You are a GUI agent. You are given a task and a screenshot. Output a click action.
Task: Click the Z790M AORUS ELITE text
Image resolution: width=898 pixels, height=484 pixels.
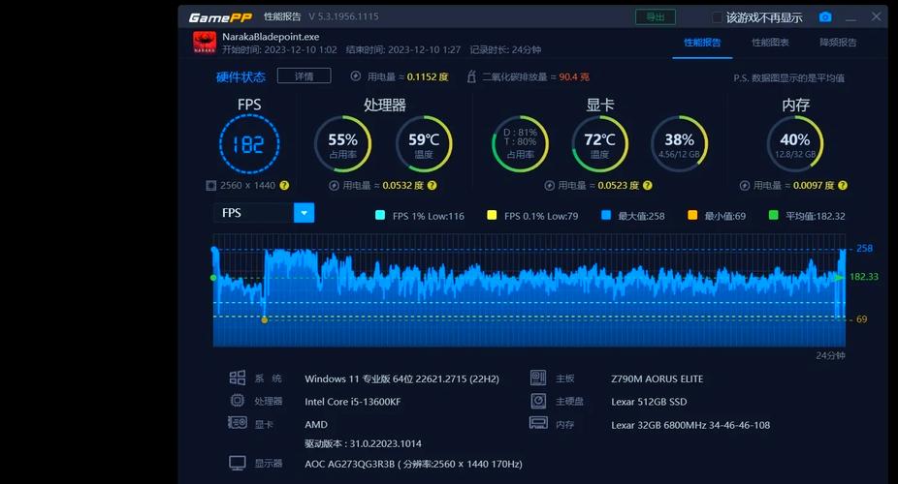657,378
